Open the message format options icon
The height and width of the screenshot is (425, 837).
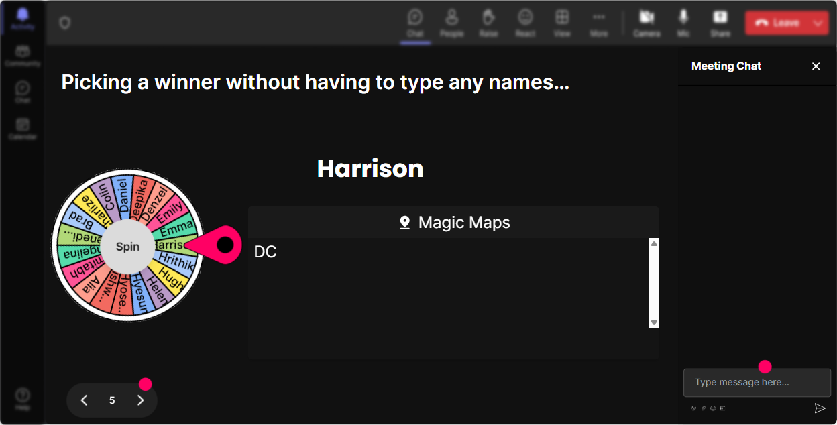coord(693,408)
